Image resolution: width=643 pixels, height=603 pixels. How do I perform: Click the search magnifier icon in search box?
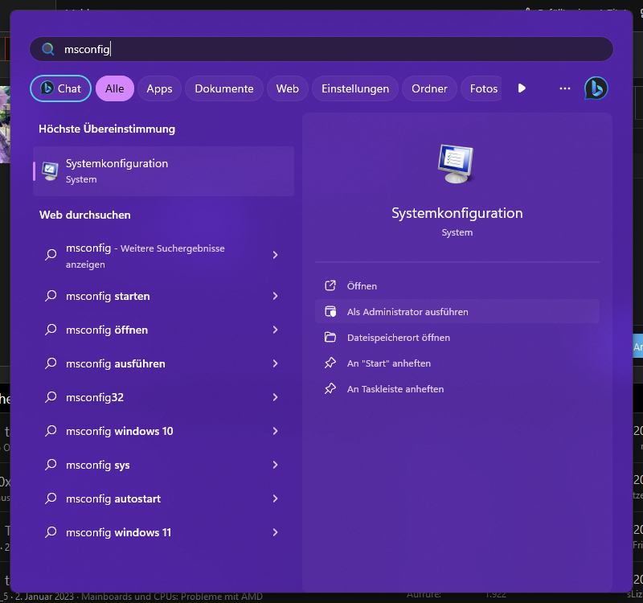(48, 49)
